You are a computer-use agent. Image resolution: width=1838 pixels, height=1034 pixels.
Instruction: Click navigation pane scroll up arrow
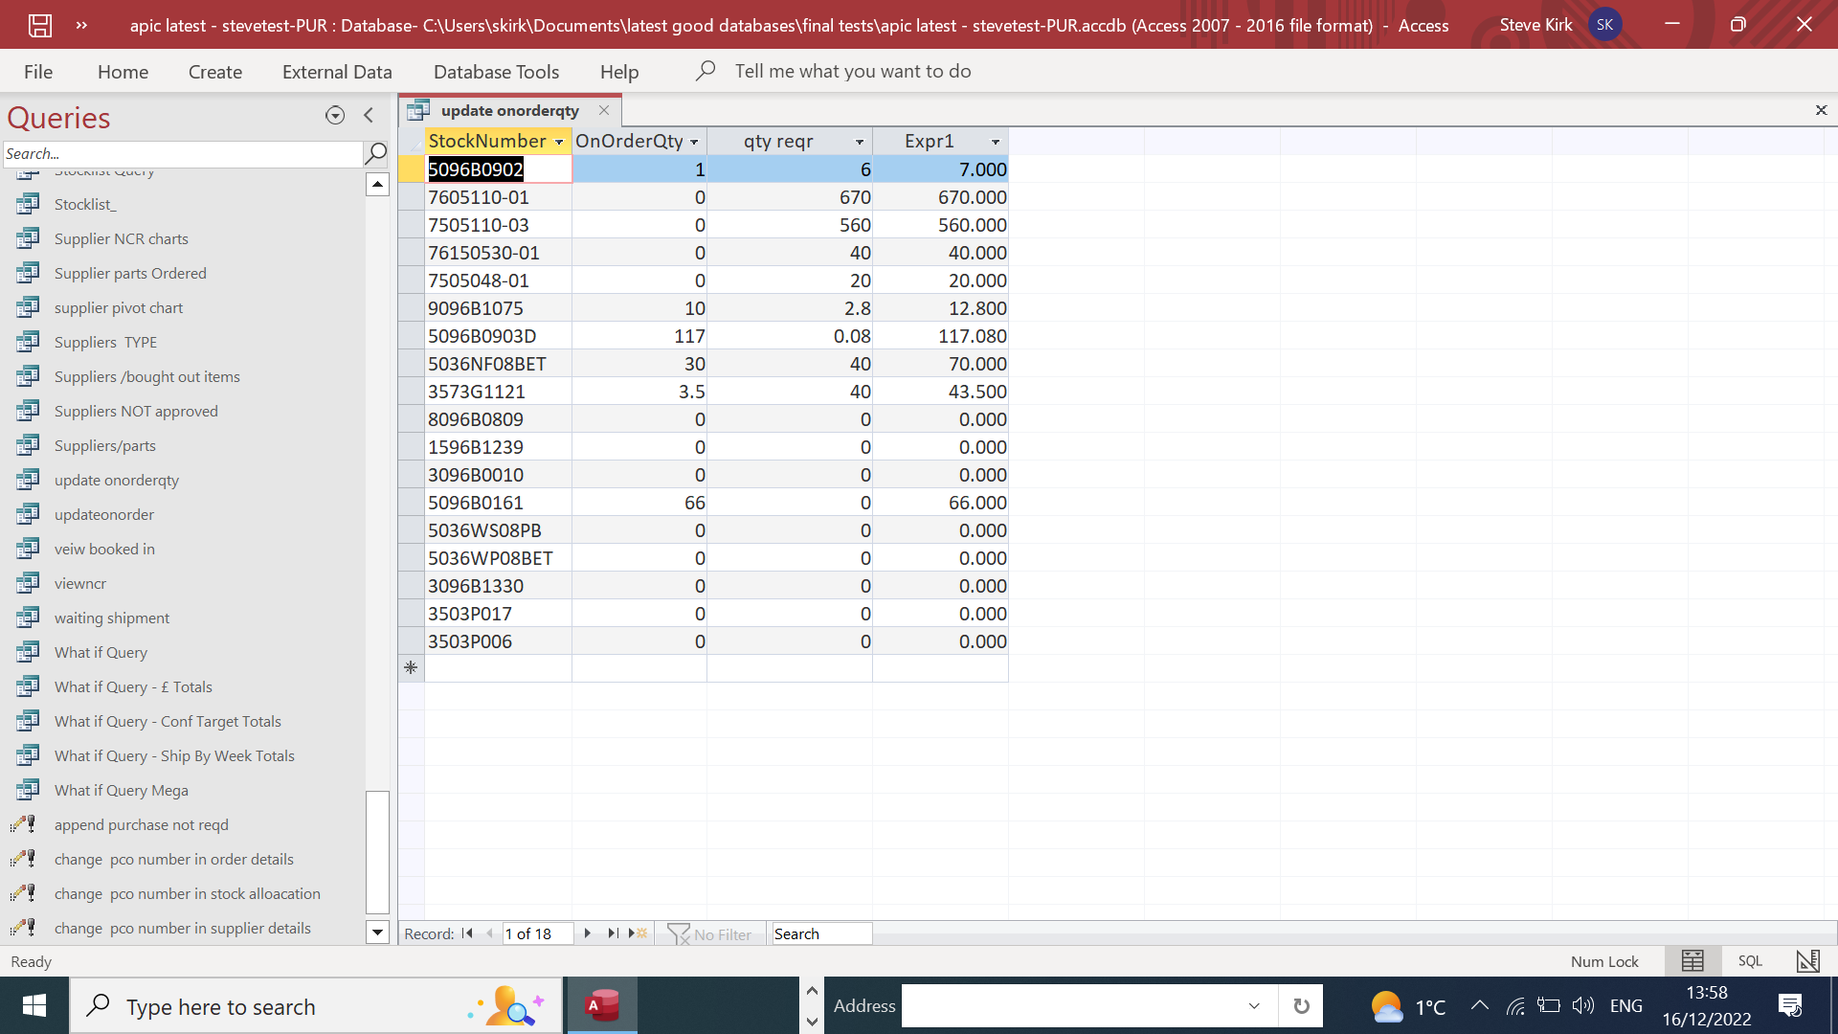(x=377, y=184)
